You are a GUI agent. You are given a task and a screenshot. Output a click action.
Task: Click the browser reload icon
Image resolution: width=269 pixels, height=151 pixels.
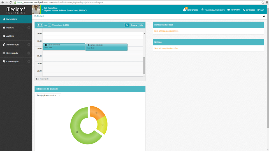(x=11, y=2)
